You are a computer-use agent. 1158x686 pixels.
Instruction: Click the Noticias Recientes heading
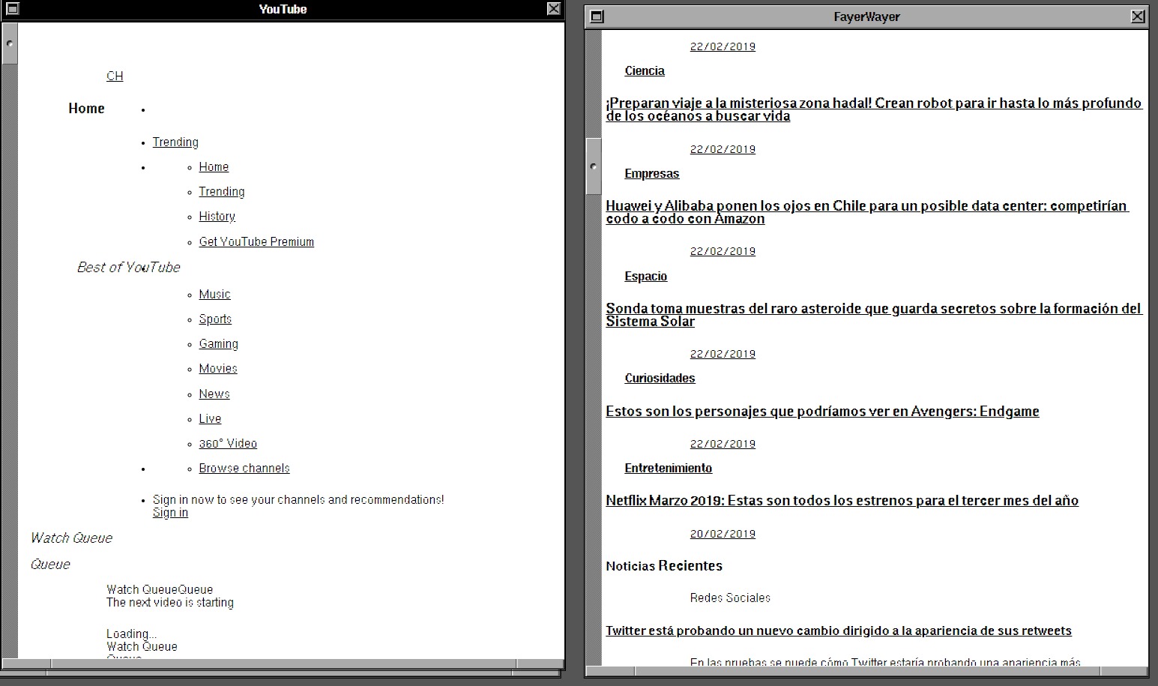tap(664, 565)
